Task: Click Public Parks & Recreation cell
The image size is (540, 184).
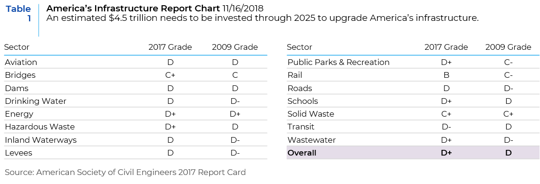Action: pyautogui.click(x=338, y=62)
